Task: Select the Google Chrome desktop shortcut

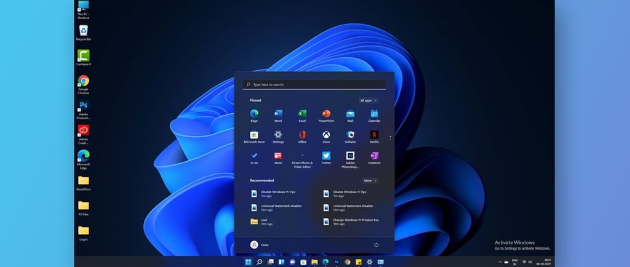Action: pos(83,85)
